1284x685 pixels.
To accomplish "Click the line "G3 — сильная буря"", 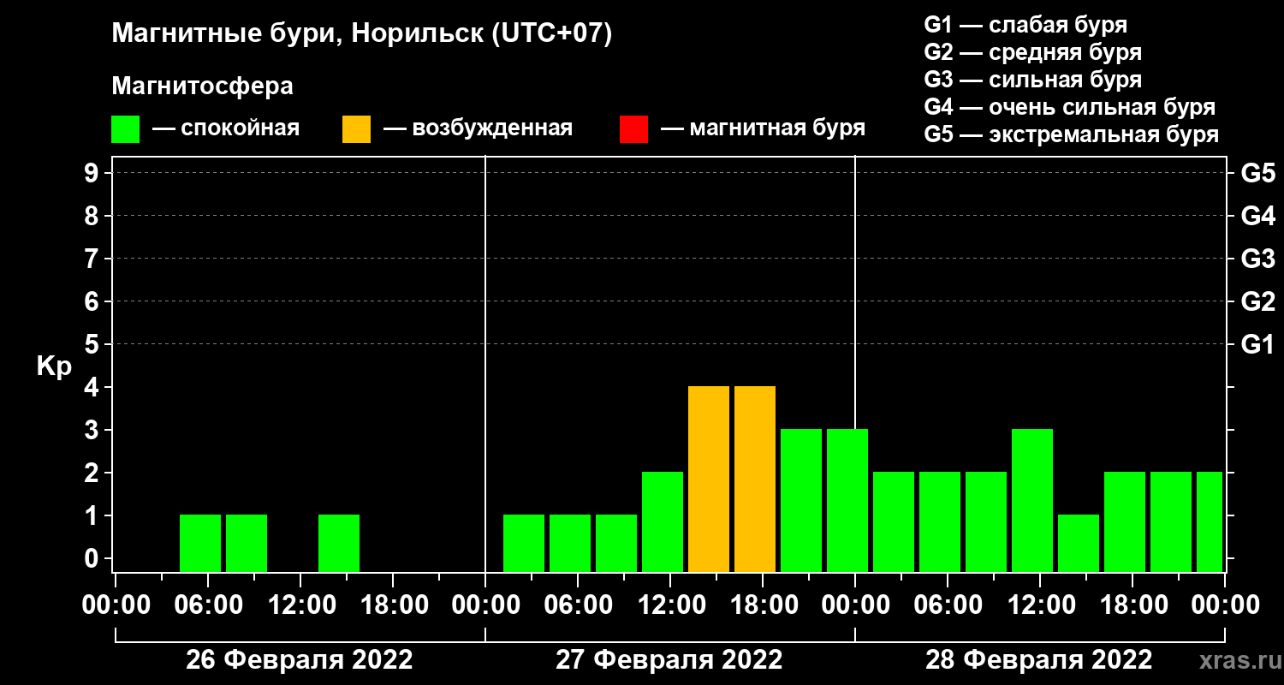I will pos(1033,80).
